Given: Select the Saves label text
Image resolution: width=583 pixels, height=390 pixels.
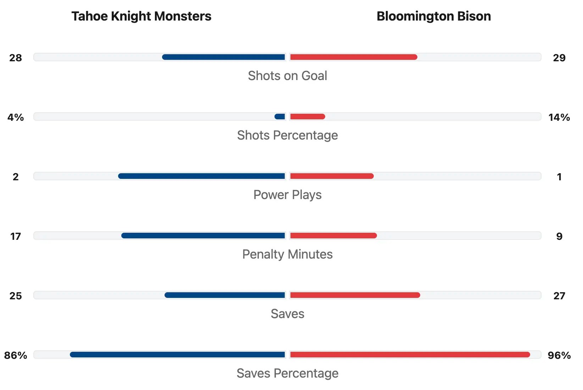Looking at the screenshot, I should pyautogui.click(x=287, y=314).
